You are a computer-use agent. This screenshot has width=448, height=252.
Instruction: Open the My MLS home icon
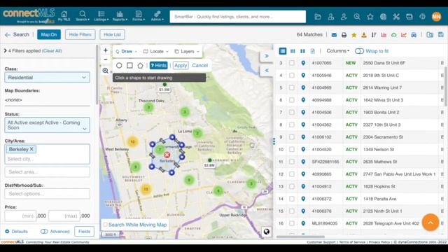tap(64, 16)
